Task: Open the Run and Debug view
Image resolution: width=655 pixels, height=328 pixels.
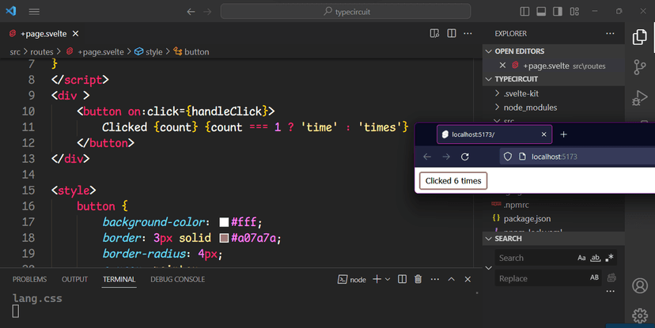Action: [640, 98]
